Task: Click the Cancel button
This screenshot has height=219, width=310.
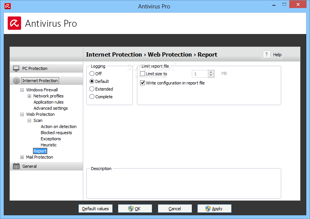Action: [175, 209]
